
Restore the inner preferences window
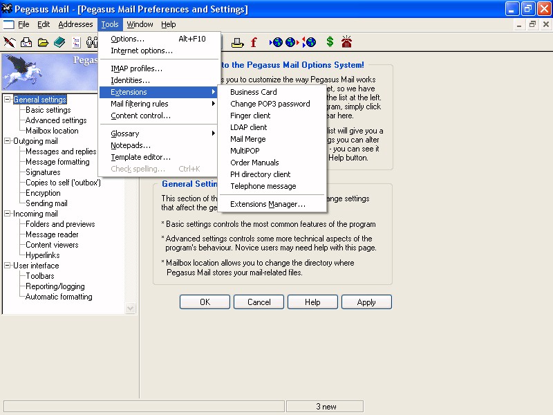(532, 24)
